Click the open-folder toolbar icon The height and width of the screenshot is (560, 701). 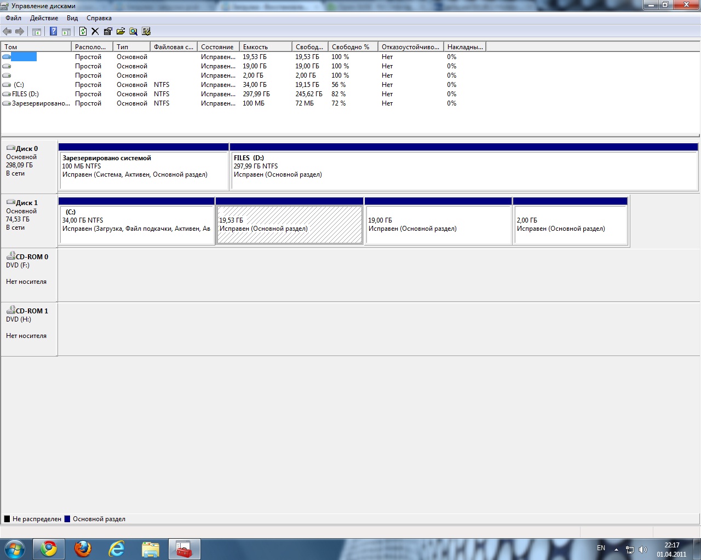(x=120, y=32)
